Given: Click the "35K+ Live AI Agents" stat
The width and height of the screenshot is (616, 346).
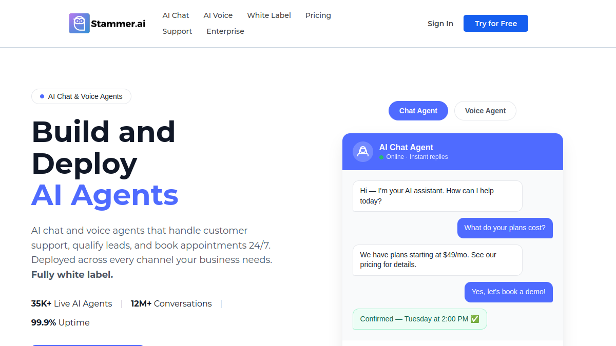Looking at the screenshot, I should pos(71,304).
